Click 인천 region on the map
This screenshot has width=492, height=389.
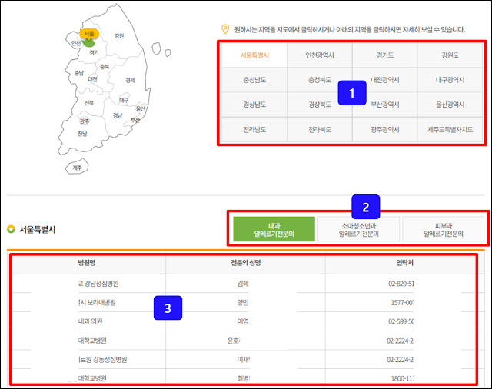pos(76,43)
